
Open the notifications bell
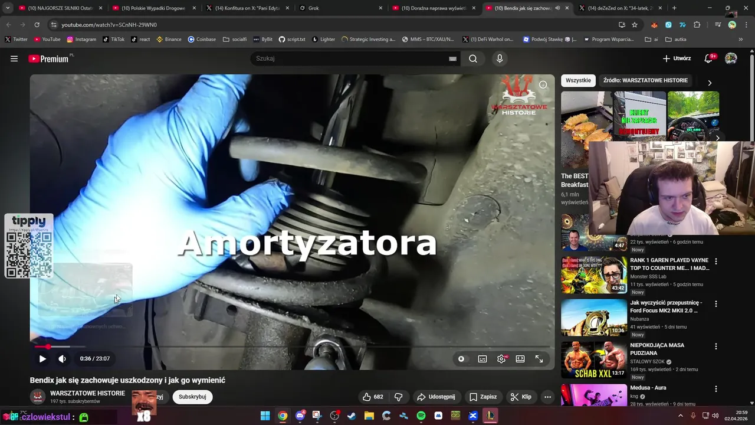709,58
